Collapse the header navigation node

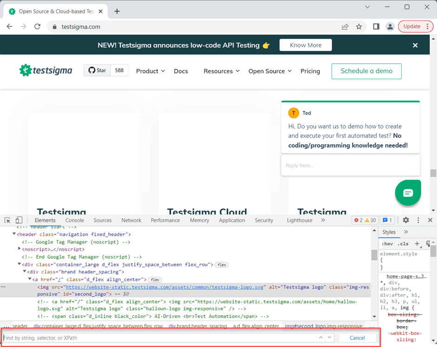pos(14,234)
